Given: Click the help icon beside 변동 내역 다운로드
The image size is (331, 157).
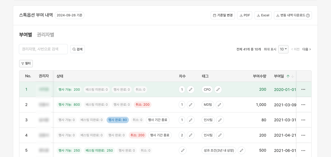Looking at the screenshot, I should coord(308,15).
